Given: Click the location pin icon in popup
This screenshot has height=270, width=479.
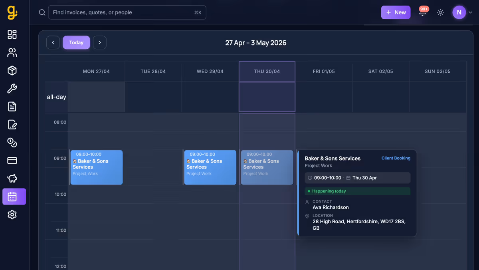Looking at the screenshot, I should tap(307, 216).
